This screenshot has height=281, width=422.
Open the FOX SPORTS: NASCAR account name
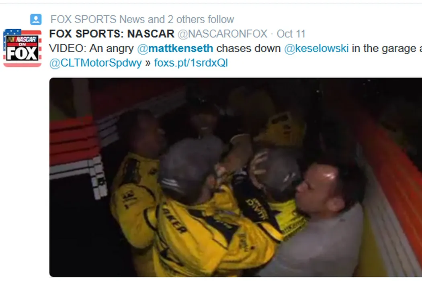(x=112, y=34)
